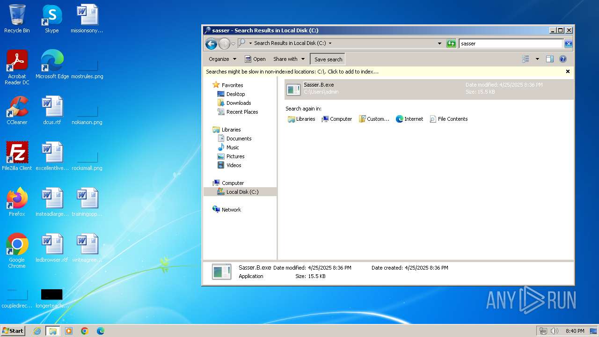Open the Videos library
This screenshot has width=599, height=337.
click(x=229, y=165)
